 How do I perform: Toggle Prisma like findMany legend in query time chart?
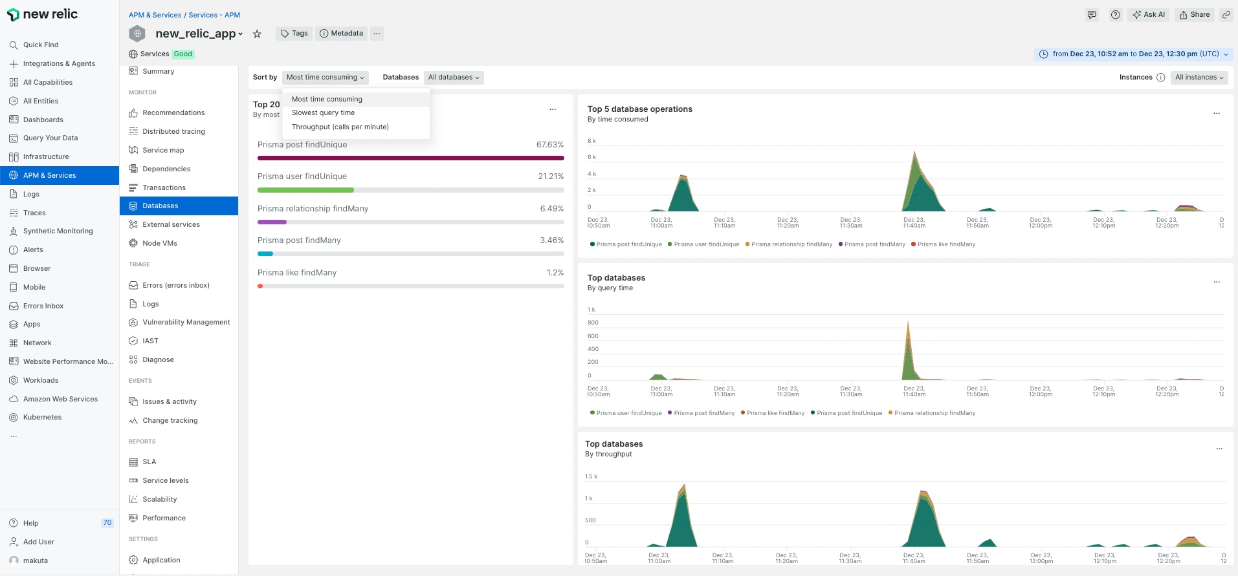(773, 413)
